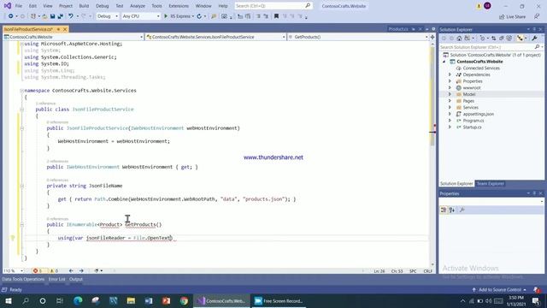Image resolution: width=547 pixels, height=308 pixels.
Task: Click Show All Files icon in Solution Explorer
Action: [509, 38]
